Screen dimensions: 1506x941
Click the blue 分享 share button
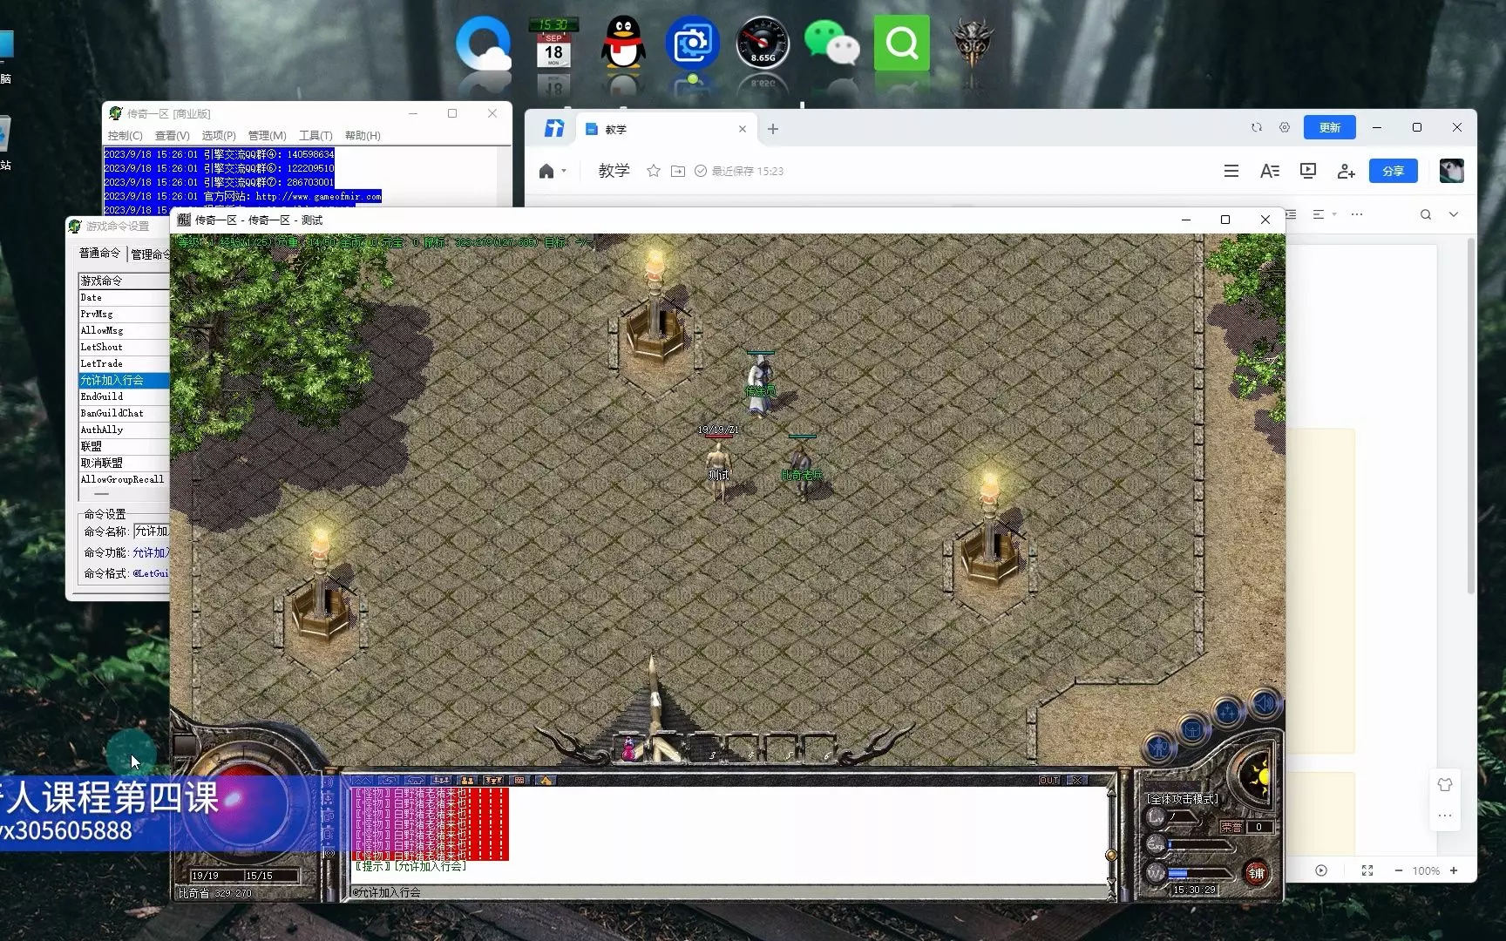point(1394,171)
